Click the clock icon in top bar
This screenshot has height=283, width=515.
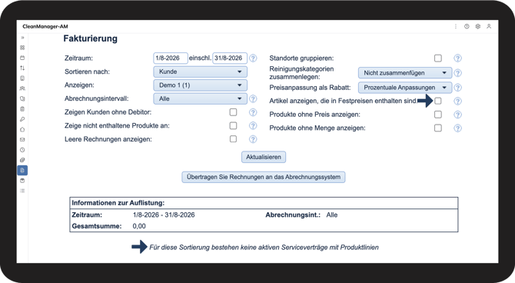point(467,26)
